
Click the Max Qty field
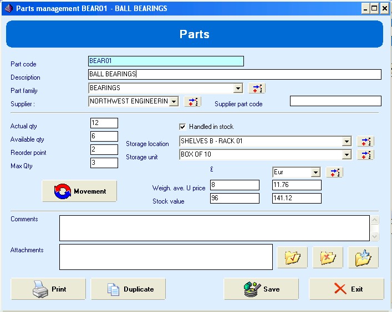[104, 163]
